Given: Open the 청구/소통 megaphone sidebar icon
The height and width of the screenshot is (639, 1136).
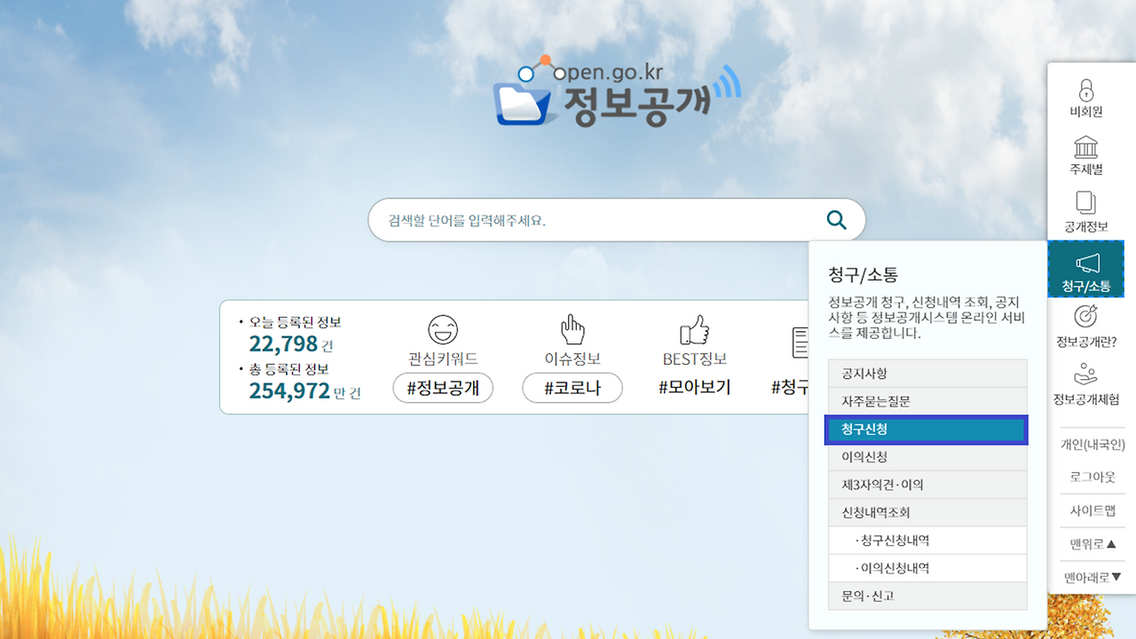Looking at the screenshot, I should click(x=1086, y=266).
